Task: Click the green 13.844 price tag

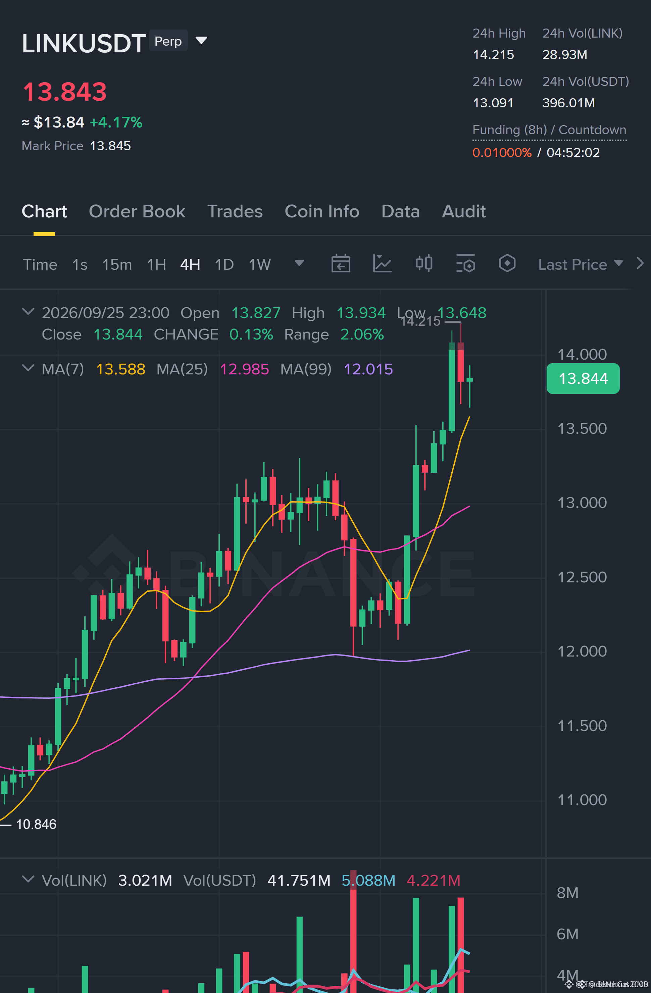Action: tap(583, 378)
